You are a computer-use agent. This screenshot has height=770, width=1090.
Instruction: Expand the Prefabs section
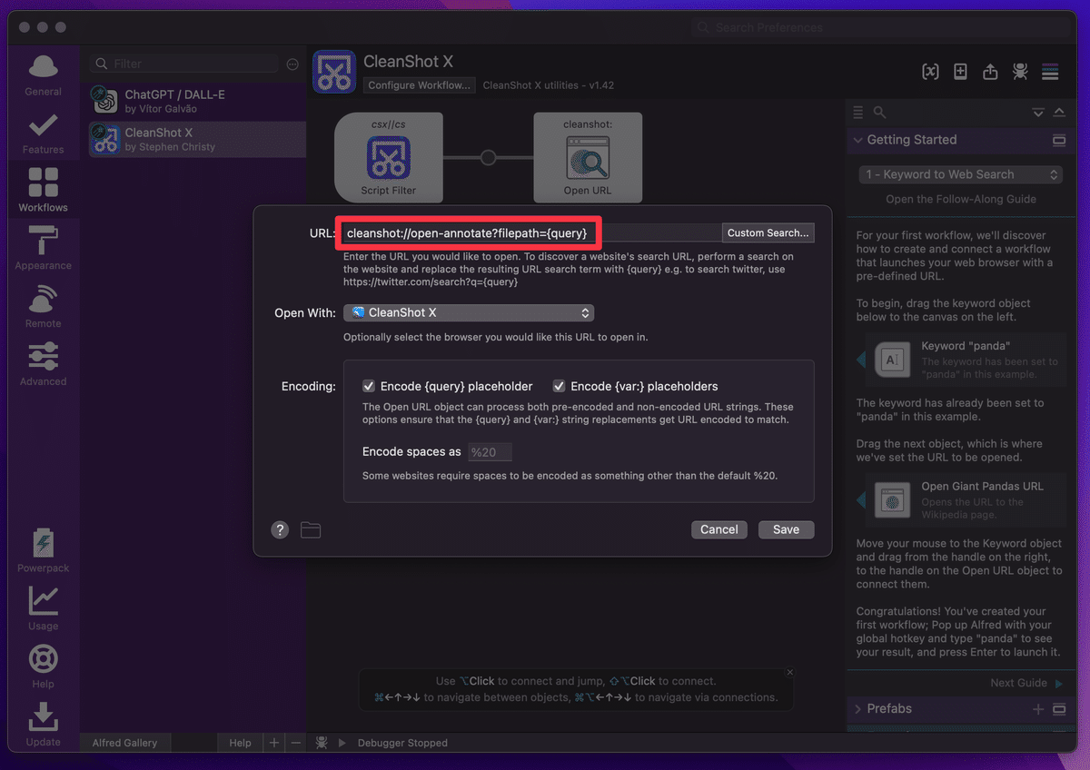coord(857,709)
